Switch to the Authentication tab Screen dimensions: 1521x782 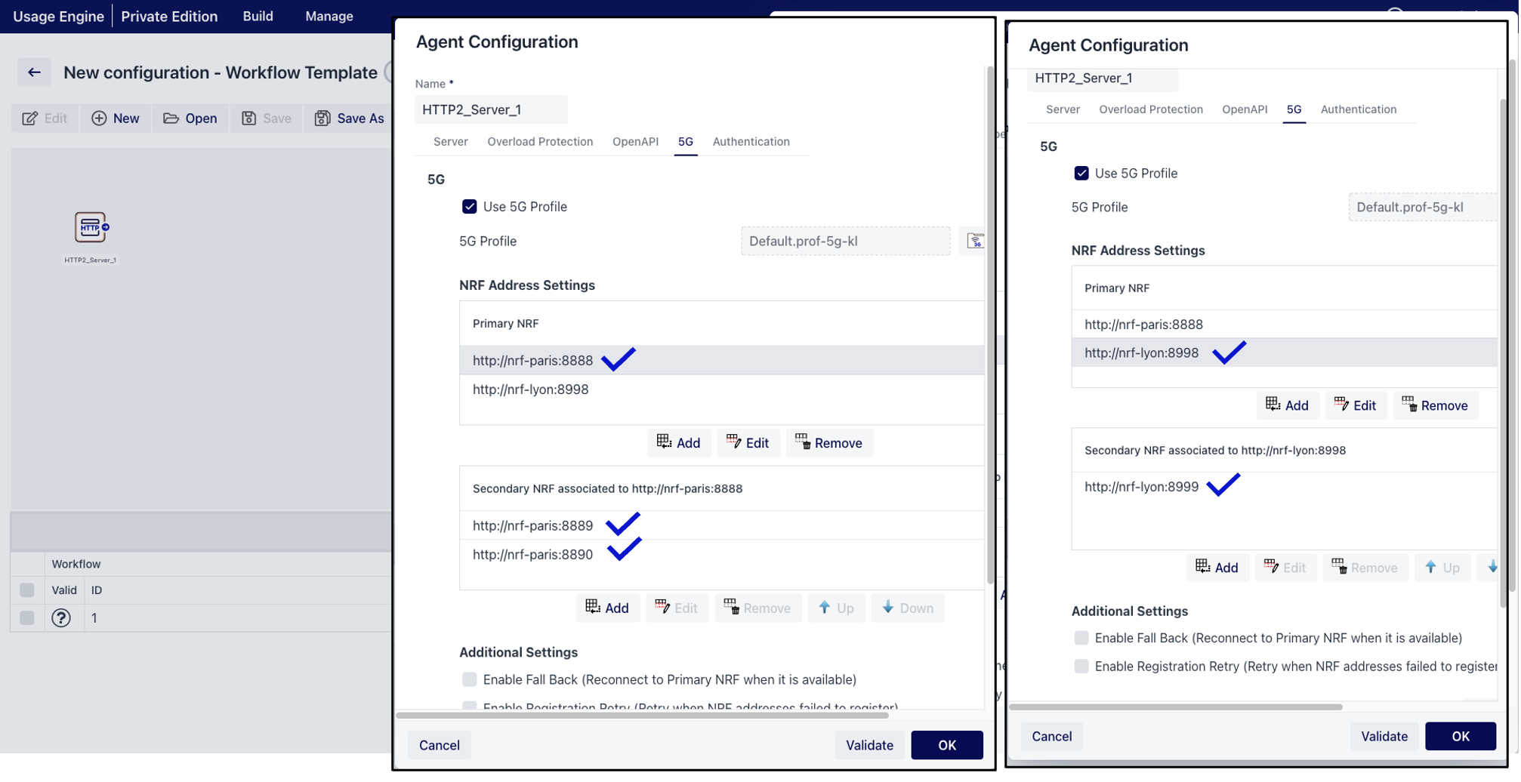[751, 142]
